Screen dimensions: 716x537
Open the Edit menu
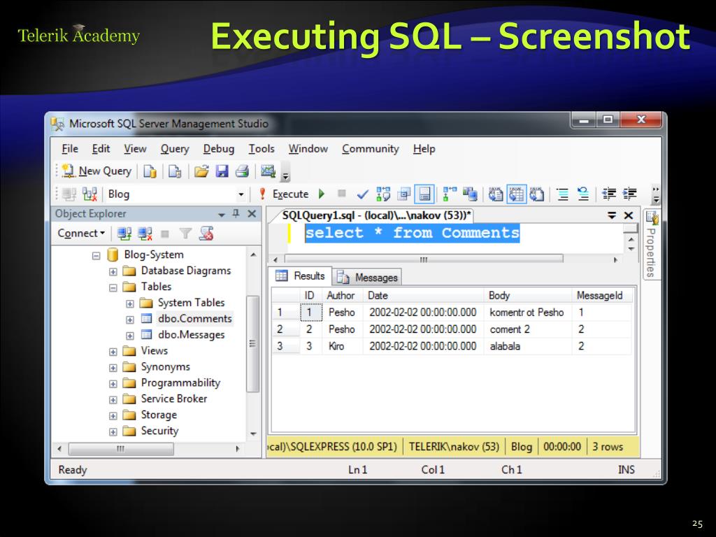[101, 149]
